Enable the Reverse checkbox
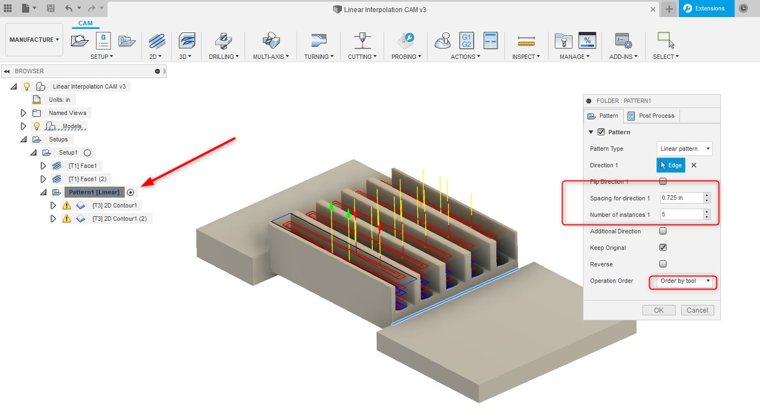760x415 pixels. [x=663, y=264]
